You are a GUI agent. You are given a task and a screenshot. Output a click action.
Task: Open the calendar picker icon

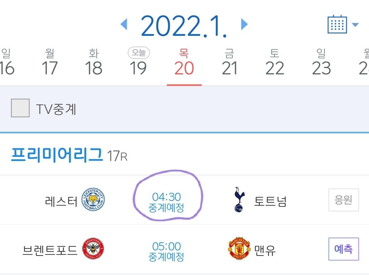pyautogui.click(x=337, y=24)
